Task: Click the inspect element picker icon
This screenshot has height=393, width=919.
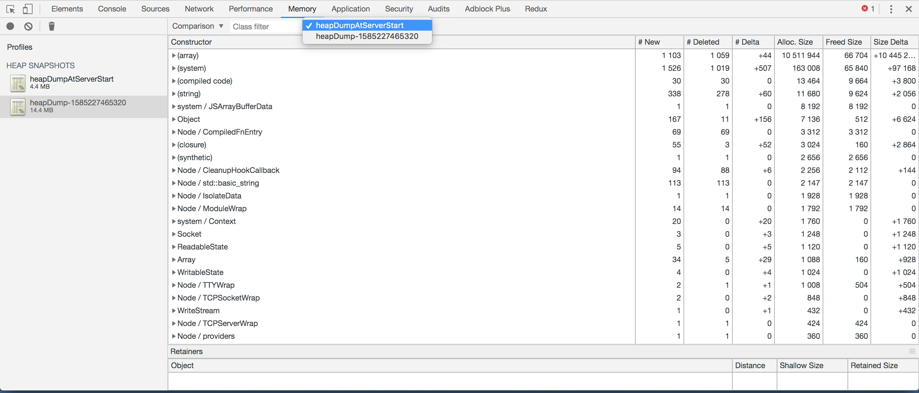Action: (11, 9)
